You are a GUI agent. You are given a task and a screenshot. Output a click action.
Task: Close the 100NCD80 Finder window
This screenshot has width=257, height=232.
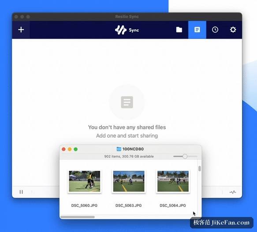pyautogui.click(x=63, y=149)
